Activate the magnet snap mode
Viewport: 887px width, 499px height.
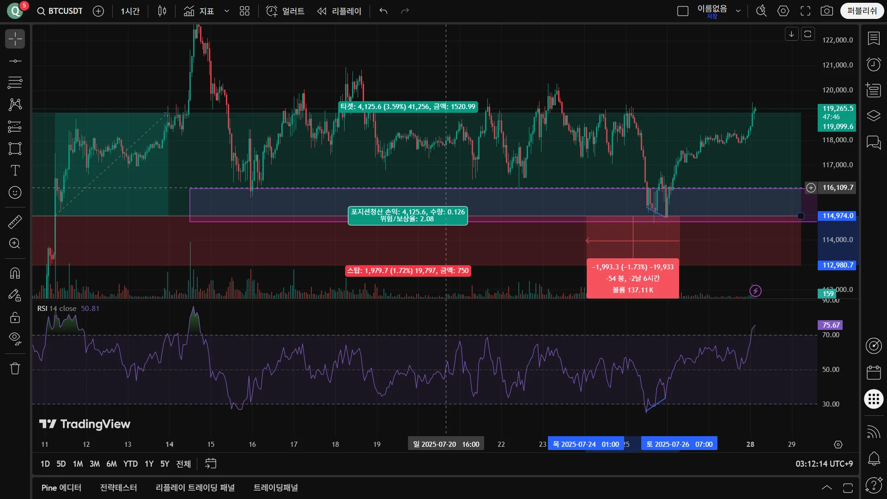coord(15,273)
